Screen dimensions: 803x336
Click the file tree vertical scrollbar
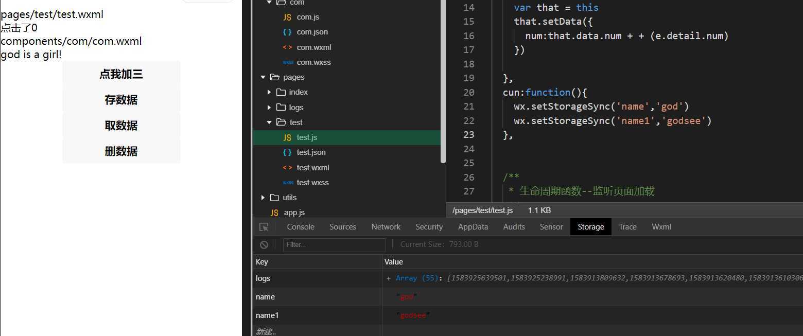(x=443, y=81)
